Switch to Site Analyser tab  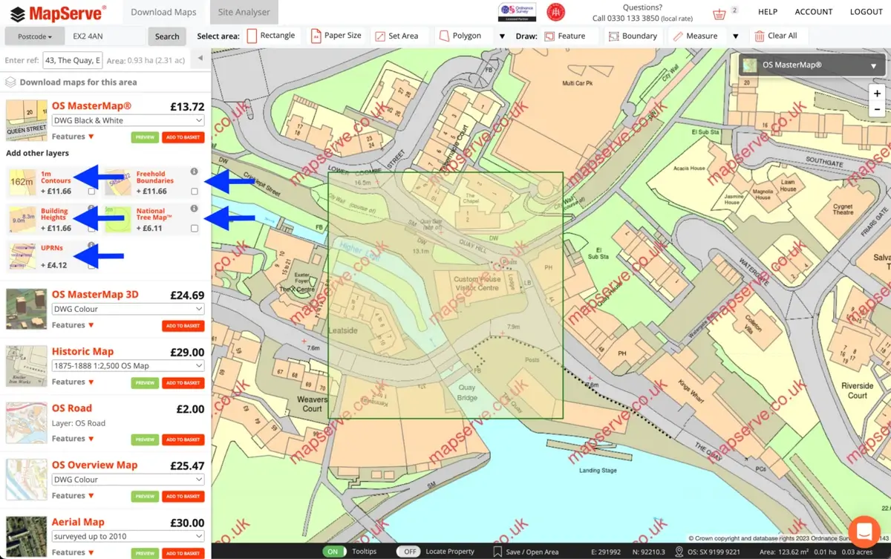coord(244,13)
